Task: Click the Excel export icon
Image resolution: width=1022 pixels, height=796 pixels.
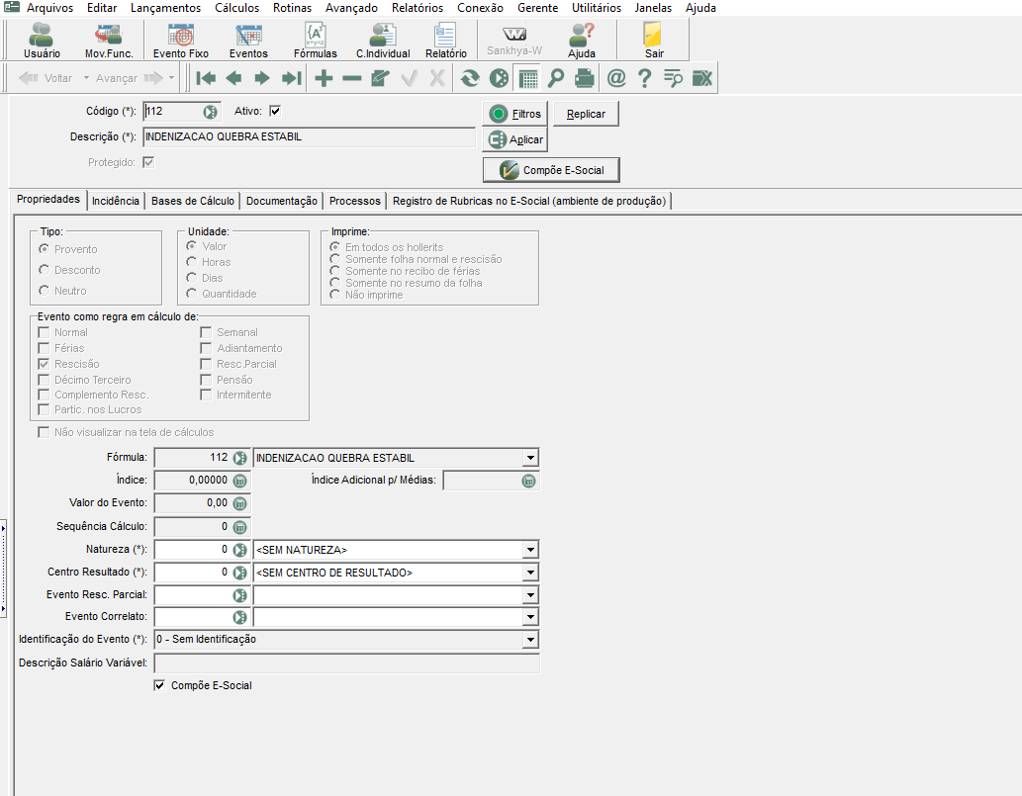Action: (x=702, y=79)
